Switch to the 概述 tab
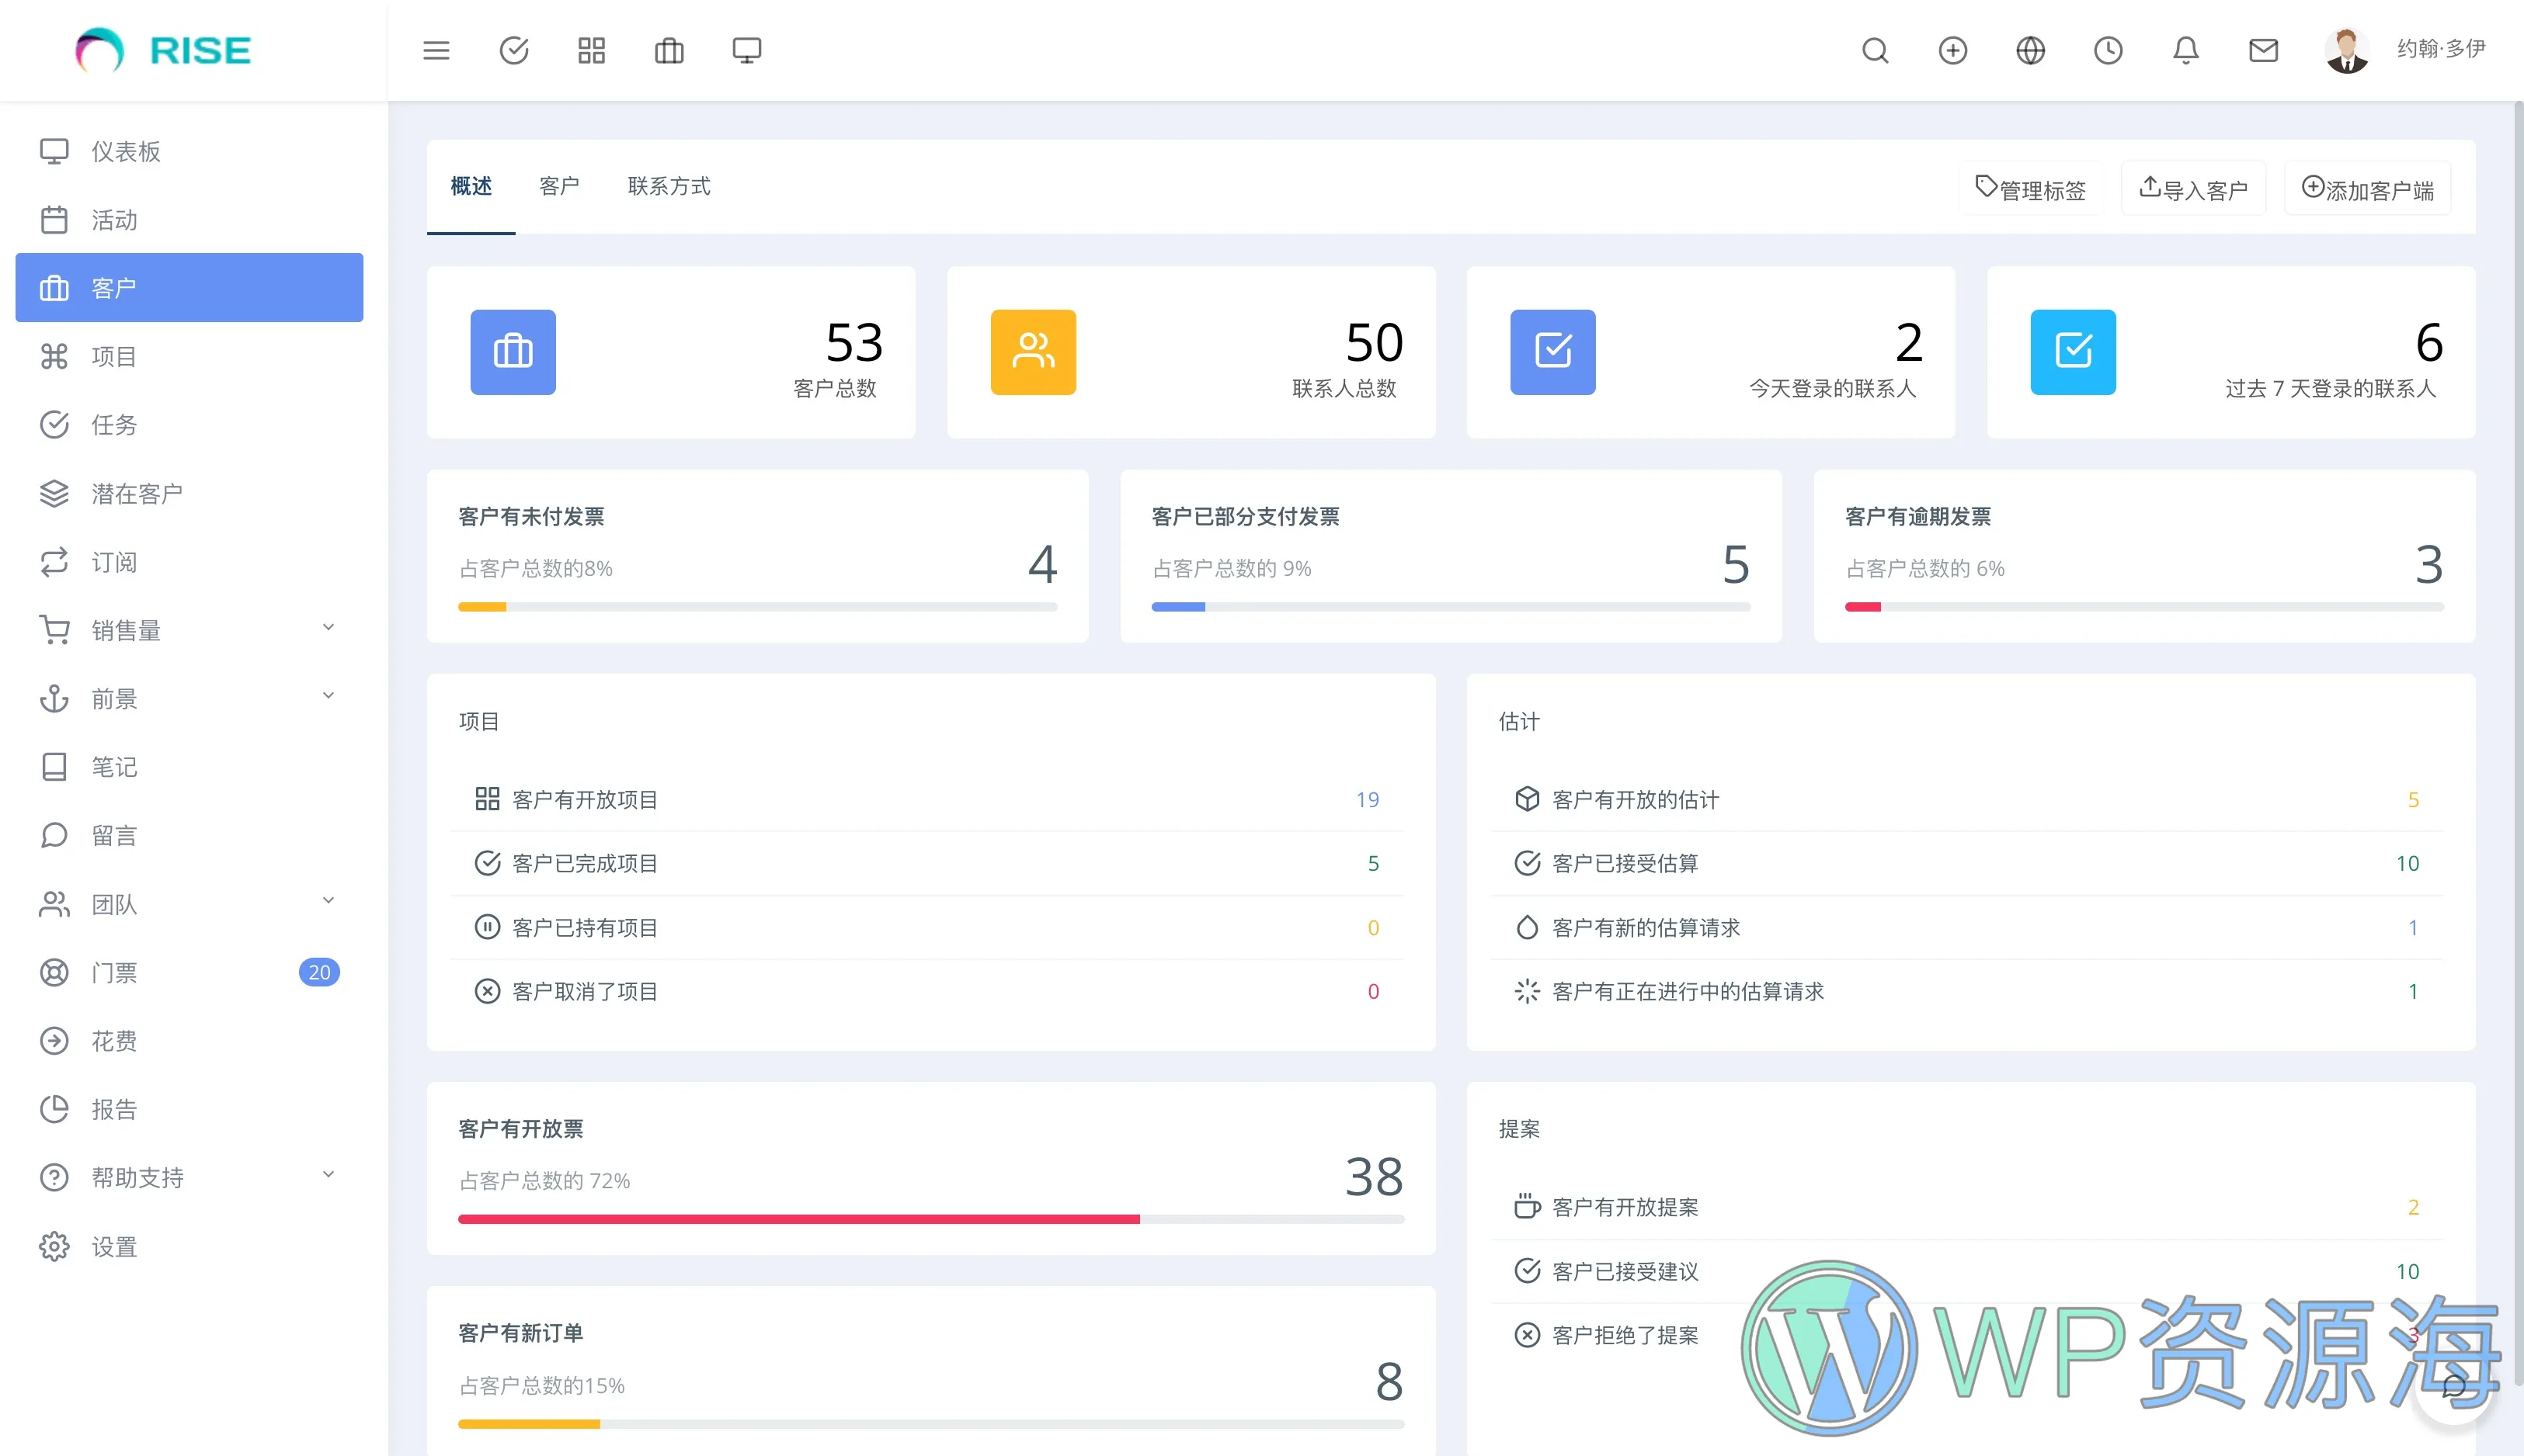The height and width of the screenshot is (1456, 2524). (471, 186)
